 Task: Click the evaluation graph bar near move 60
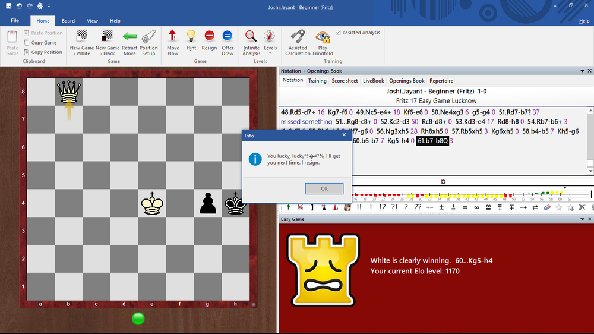click(561, 193)
